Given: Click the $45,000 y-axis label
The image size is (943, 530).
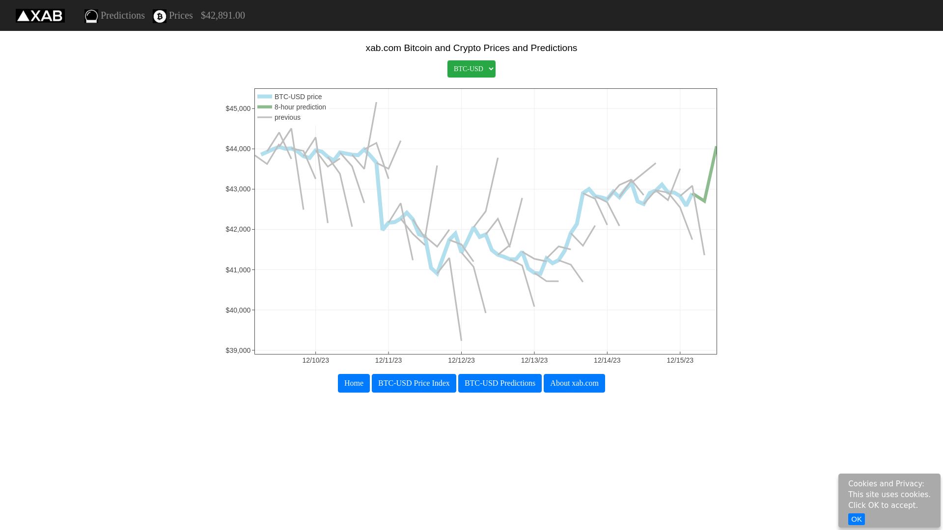Looking at the screenshot, I should (238, 108).
